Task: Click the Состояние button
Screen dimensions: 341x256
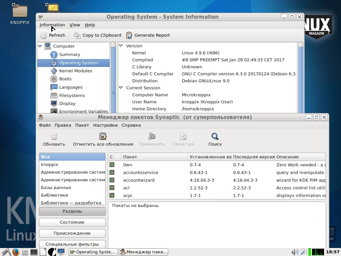Action: (72, 222)
